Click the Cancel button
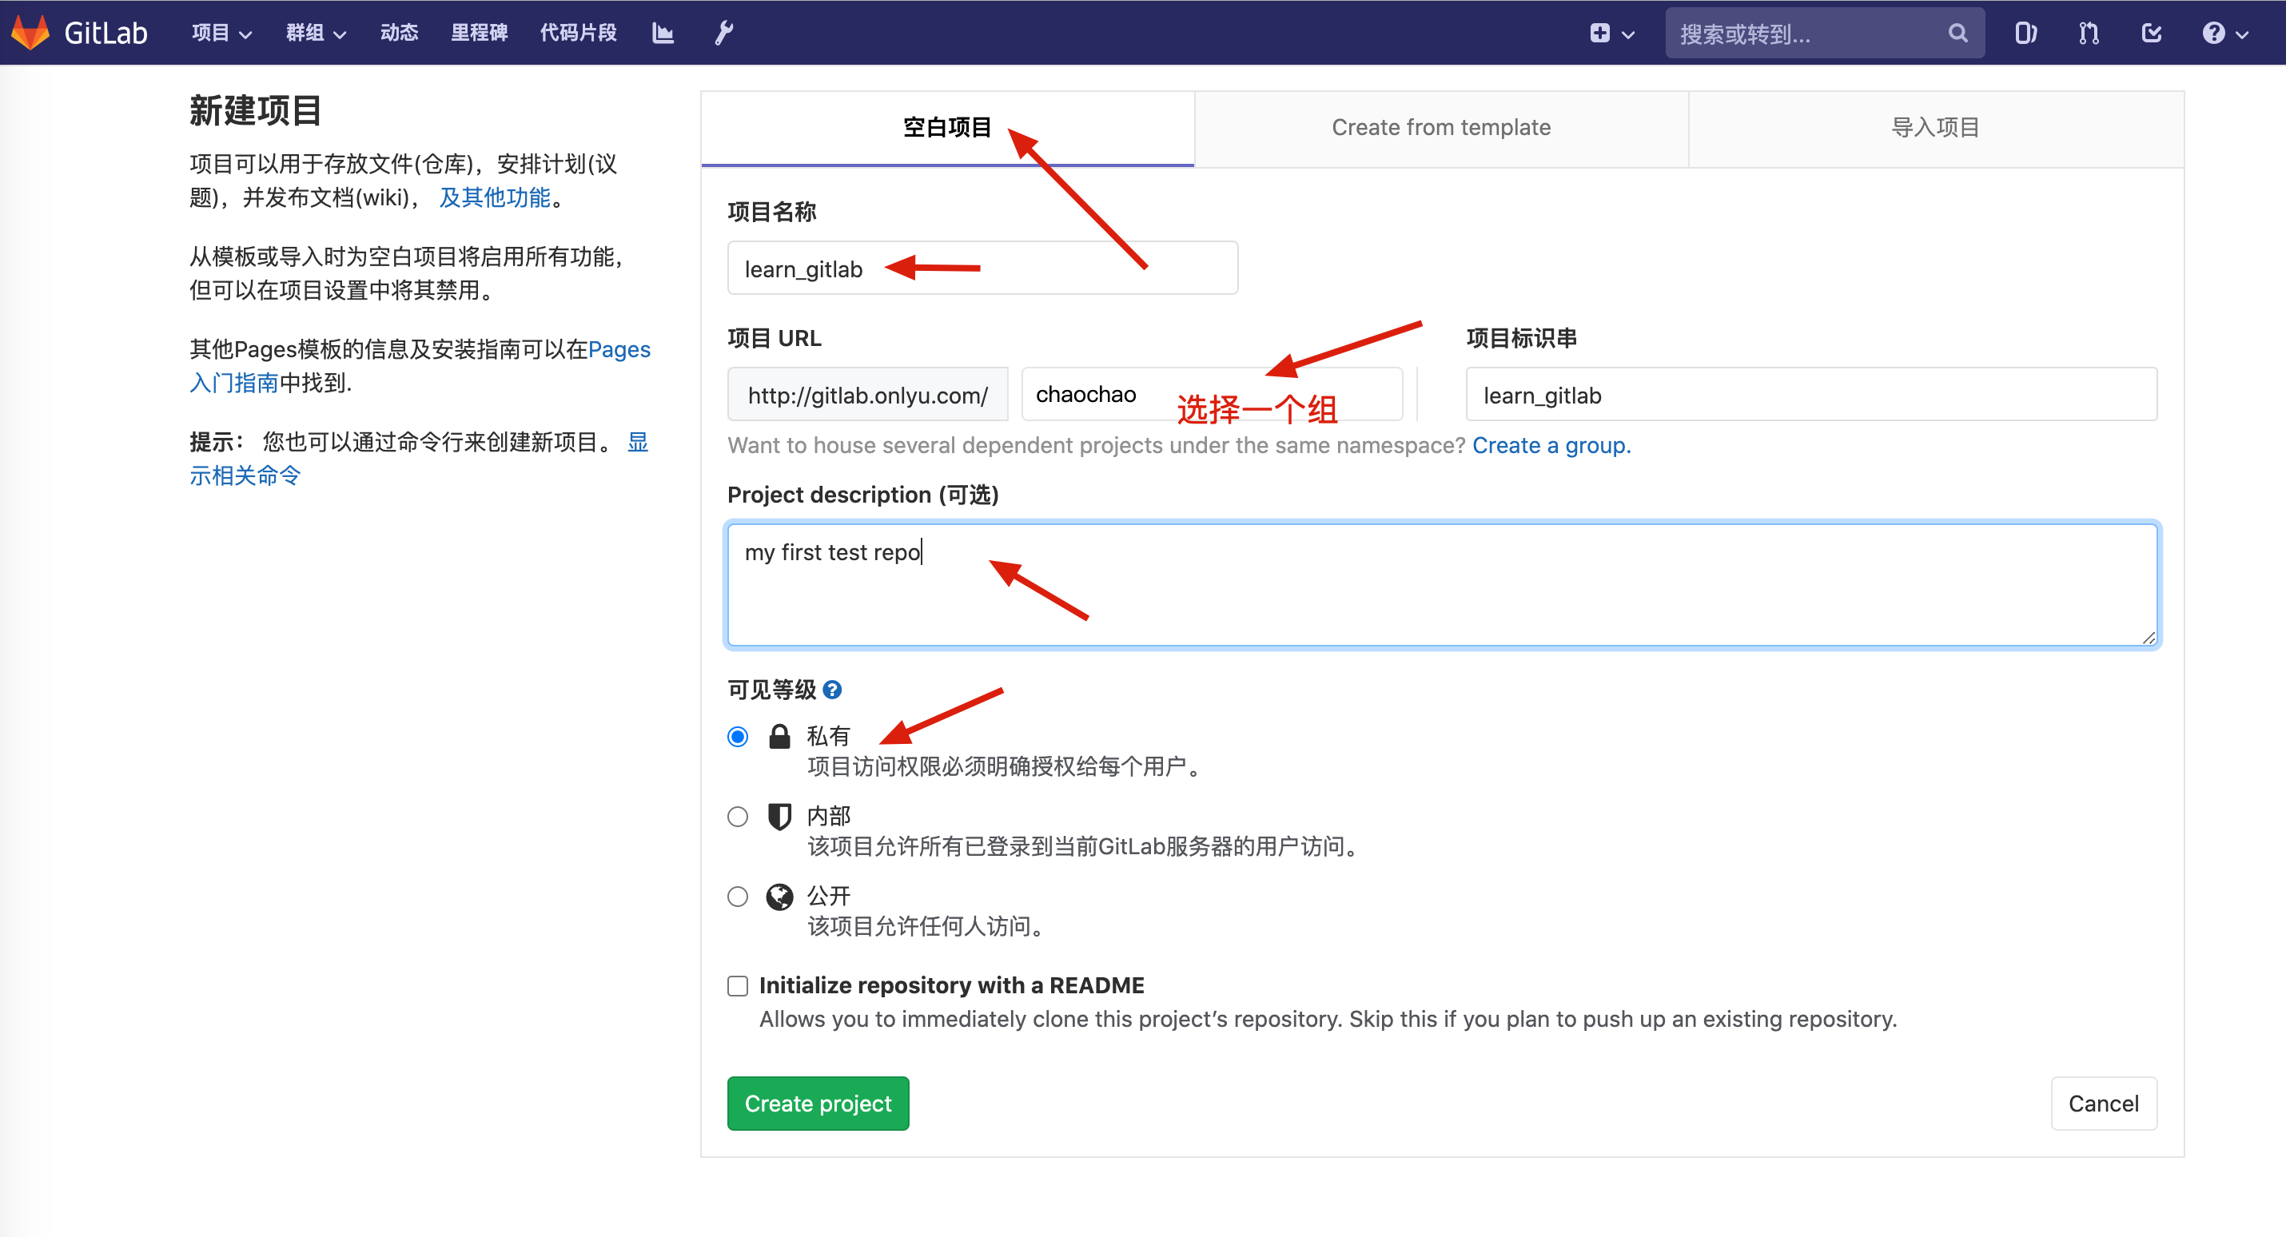Viewport: 2286px width, 1237px height. 2103,1103
